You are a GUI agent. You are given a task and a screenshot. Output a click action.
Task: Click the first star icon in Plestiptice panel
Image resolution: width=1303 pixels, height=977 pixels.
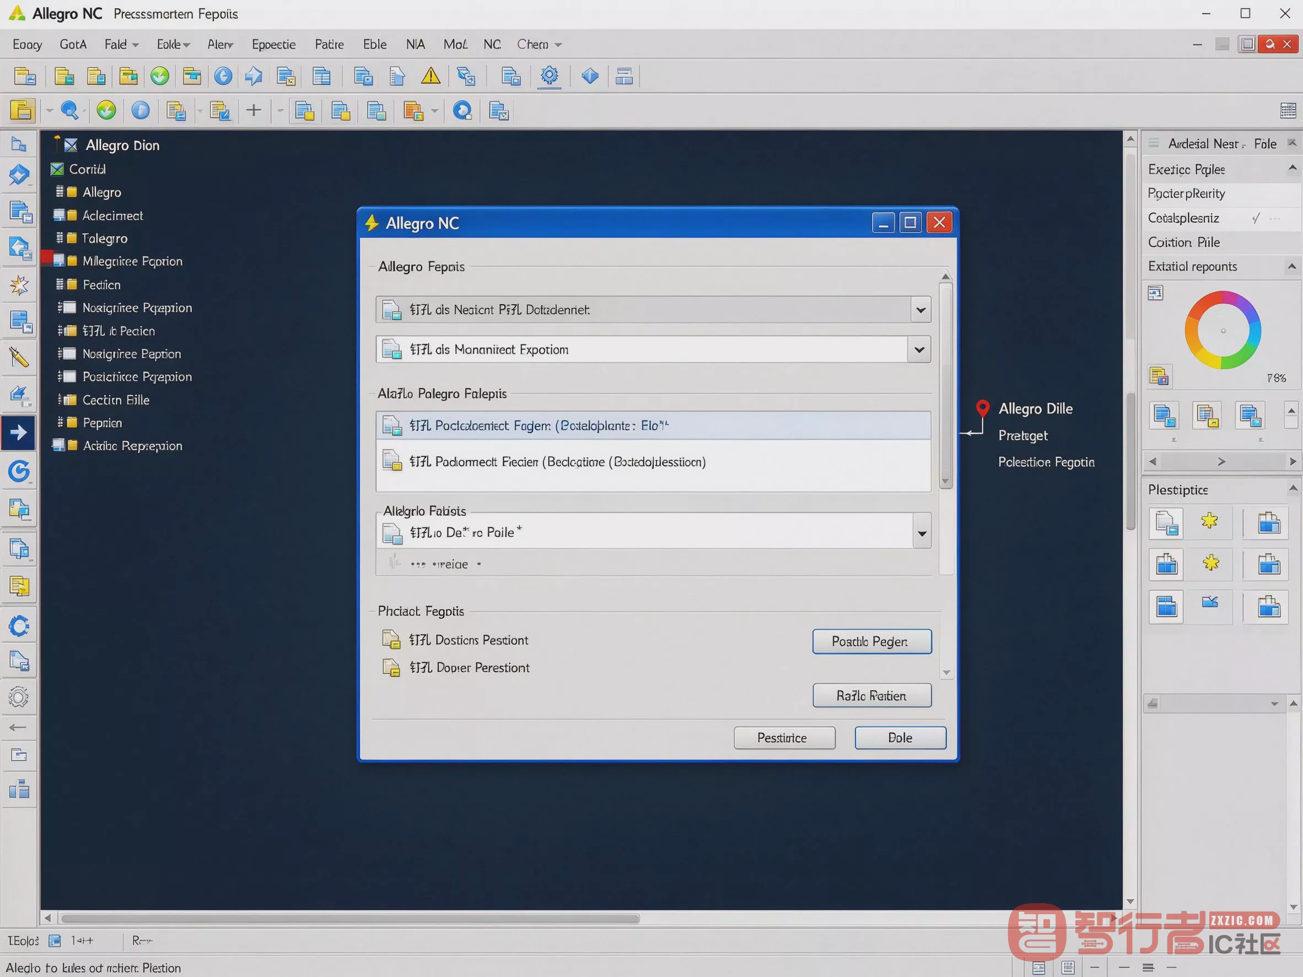(1209, 521)
